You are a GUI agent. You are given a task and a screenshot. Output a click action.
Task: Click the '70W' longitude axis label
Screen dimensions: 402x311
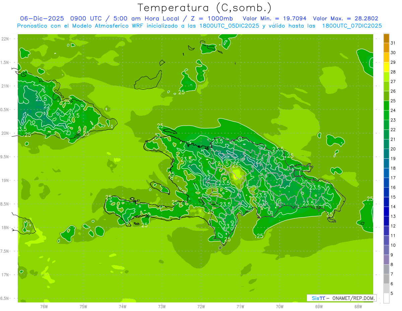click(x=280, y=306)
